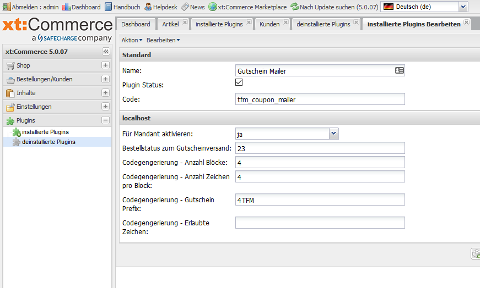The height and width of the screenshot is (288, 480).
Task: Expand the Bestellungen/Kunden section
Action: click(105, 79)
